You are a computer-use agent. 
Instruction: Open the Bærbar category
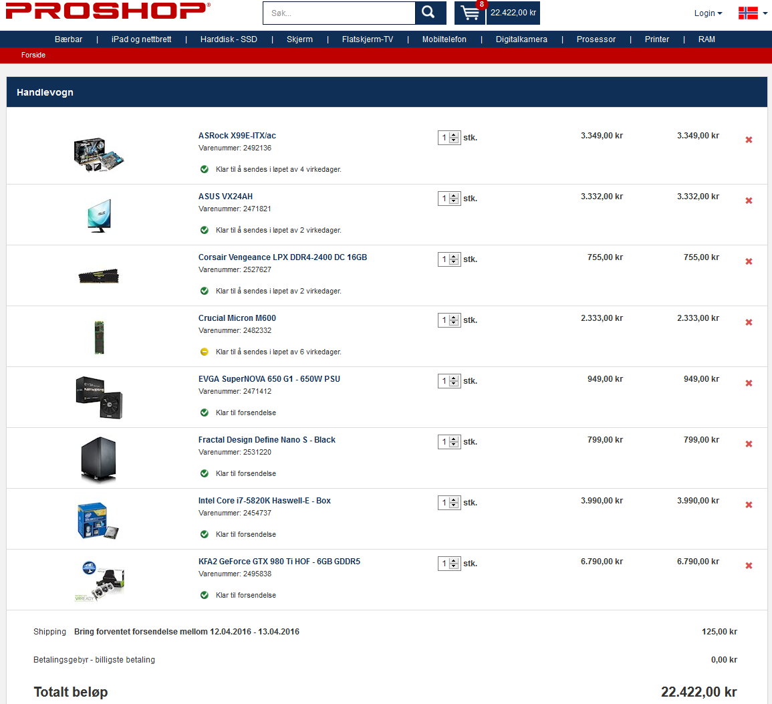tap(68, 39)
